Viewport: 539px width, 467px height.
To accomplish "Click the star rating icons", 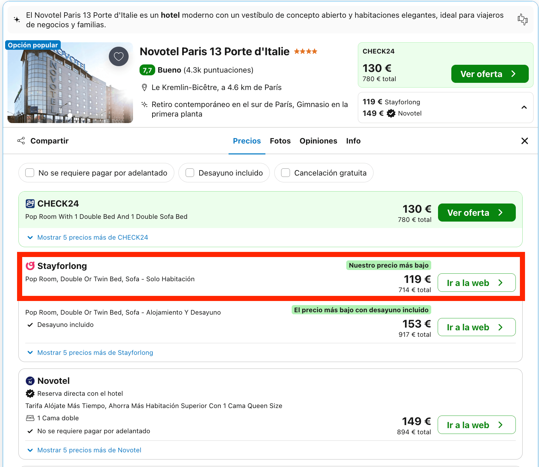I will click(x=306, y=51).
